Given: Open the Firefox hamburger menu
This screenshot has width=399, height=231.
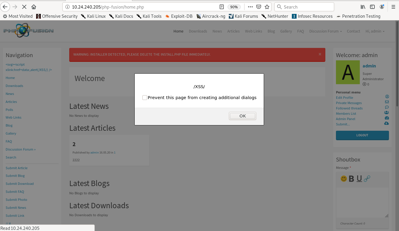Looking at the screenshot, I should (x=393, y=7).
